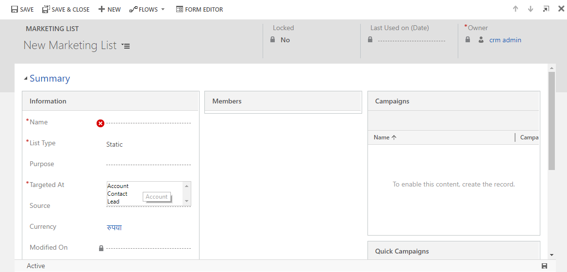This screenshot has height=272, width=567.
Task: Open the Form Editor
Action: tap(200, 9)
